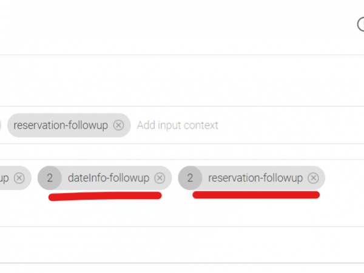Remove reservation-followup from the output contexts
Image resolution: width=364 pixels, height=273 pixels.
point(313,178)
